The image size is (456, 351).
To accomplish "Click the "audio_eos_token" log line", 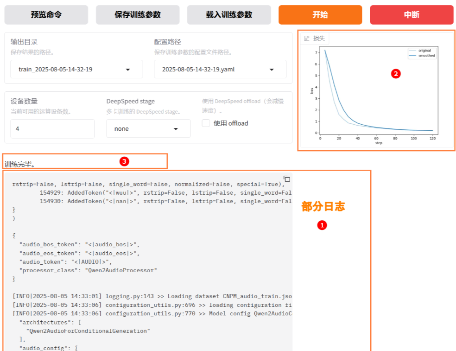I will 79,253.
